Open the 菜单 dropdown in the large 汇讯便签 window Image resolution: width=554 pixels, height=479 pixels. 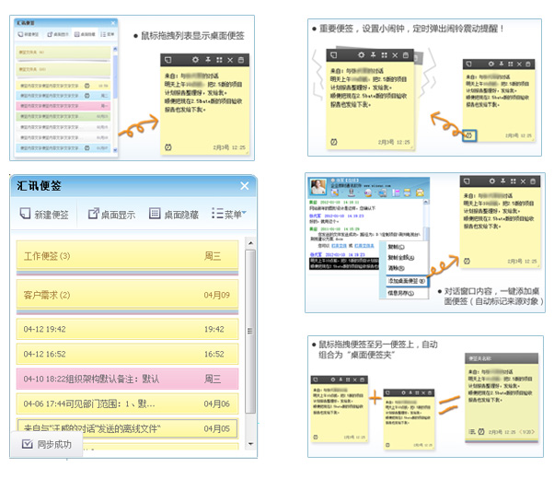(228, 215)
